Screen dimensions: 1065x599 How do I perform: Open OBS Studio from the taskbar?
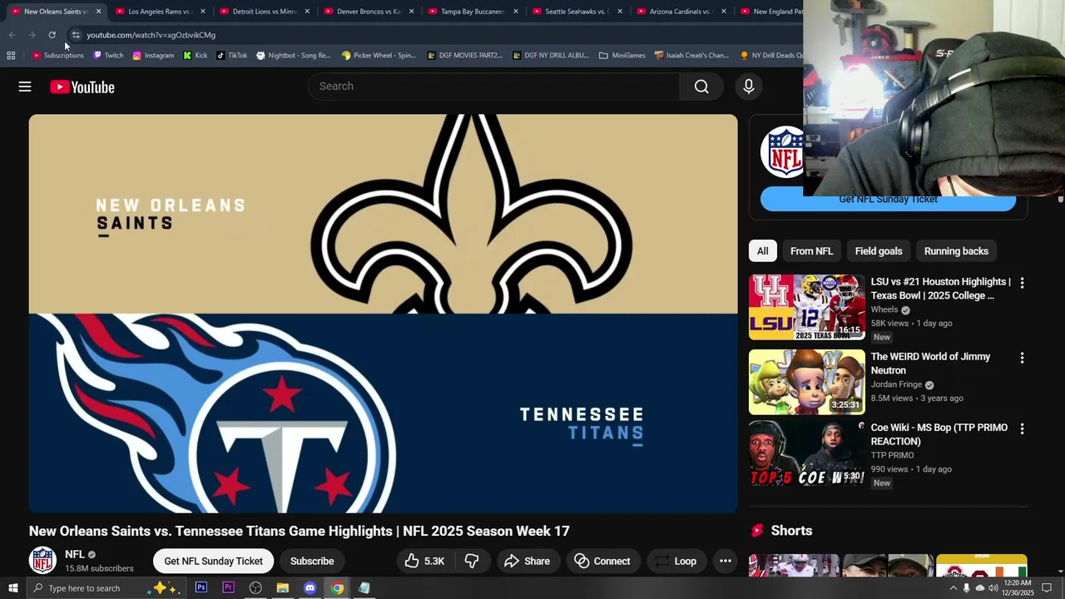click(255, 587)
